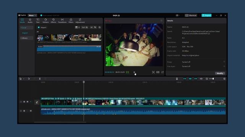The width and height of the screenshot is (245, 137).
Task: Select the mp3 audio clip in timeline
Action: (x=133, y=112)
